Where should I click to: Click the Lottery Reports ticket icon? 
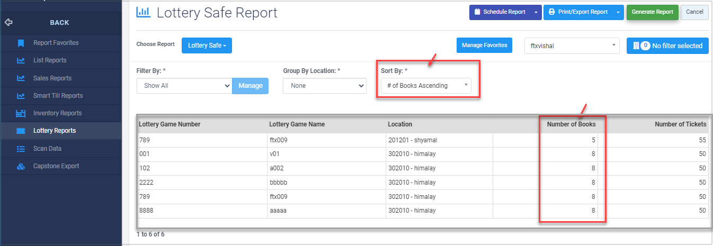point(21,131)
